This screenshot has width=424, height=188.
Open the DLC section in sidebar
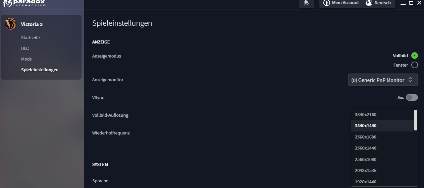25,49
